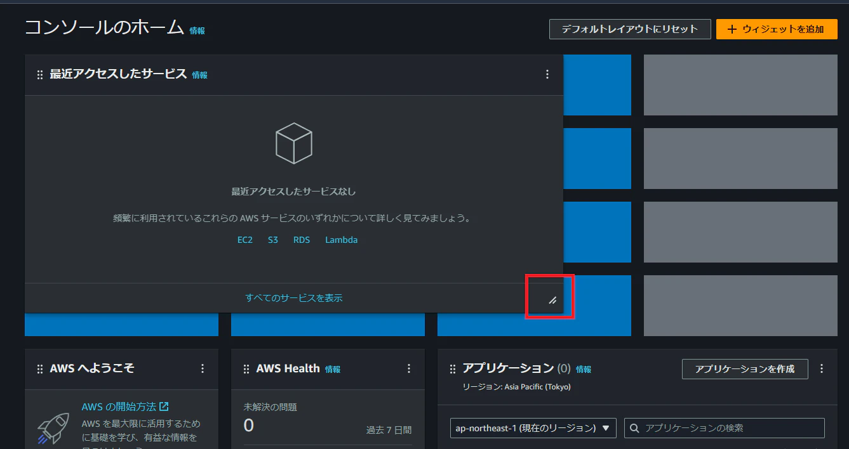849x449 pixels.
Task: Click the ウィジェットを追加 button
Action: pyautogui.click(x=776, y=29)
